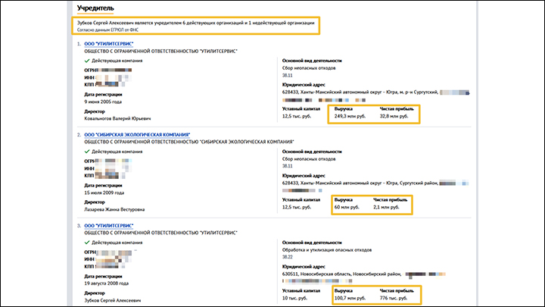Click the founder summary about Зубков Сергей Алексеевич
Image resolution: width=545 pixels, height=307 pixels.
click(x=196, y=23)
